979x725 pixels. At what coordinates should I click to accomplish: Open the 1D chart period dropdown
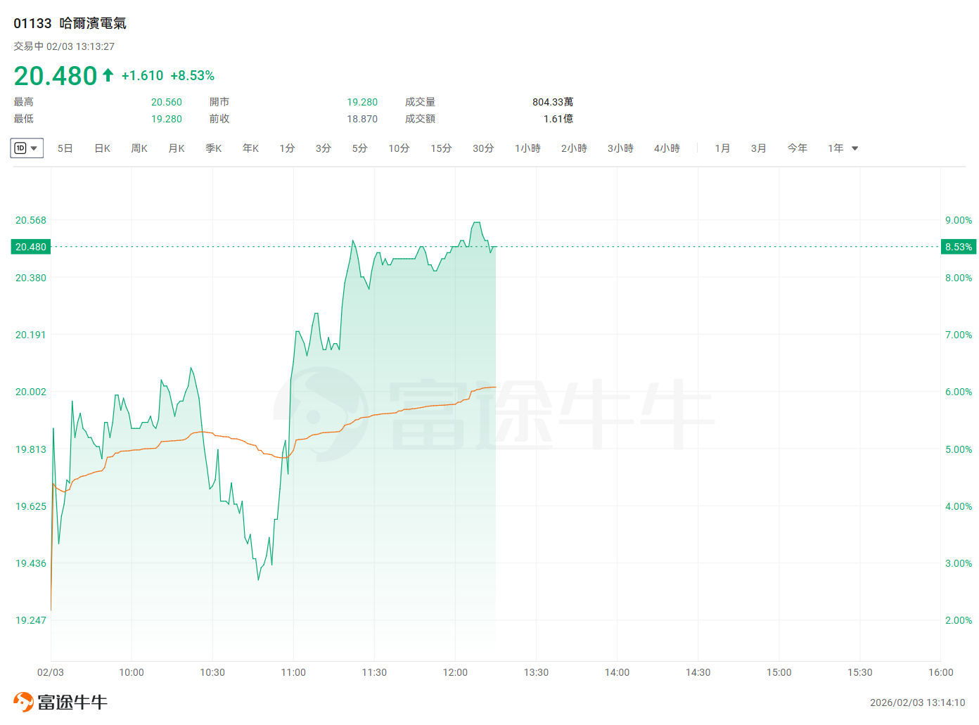[x=27, y=148]
